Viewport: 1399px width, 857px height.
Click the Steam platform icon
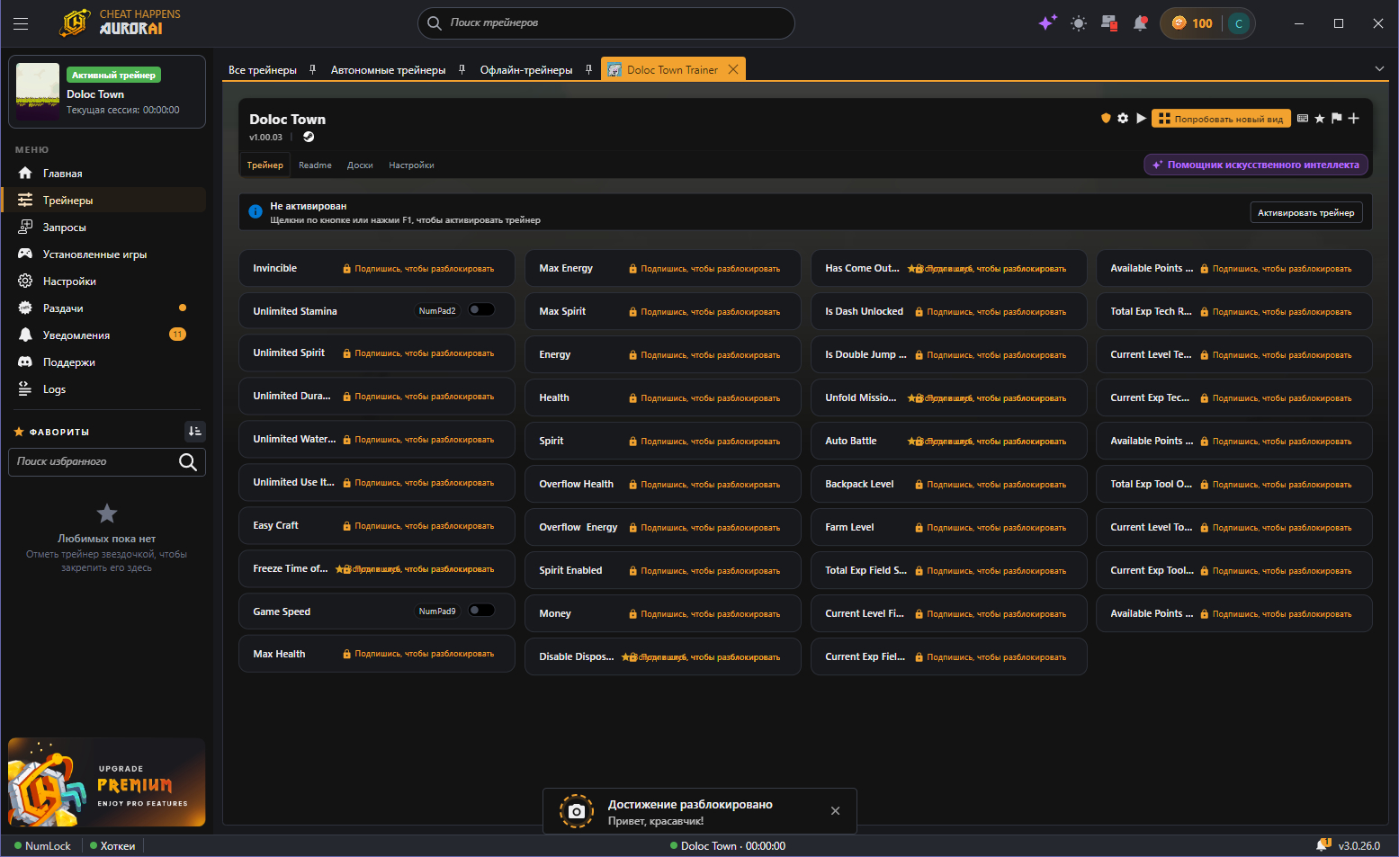(309, 137)
